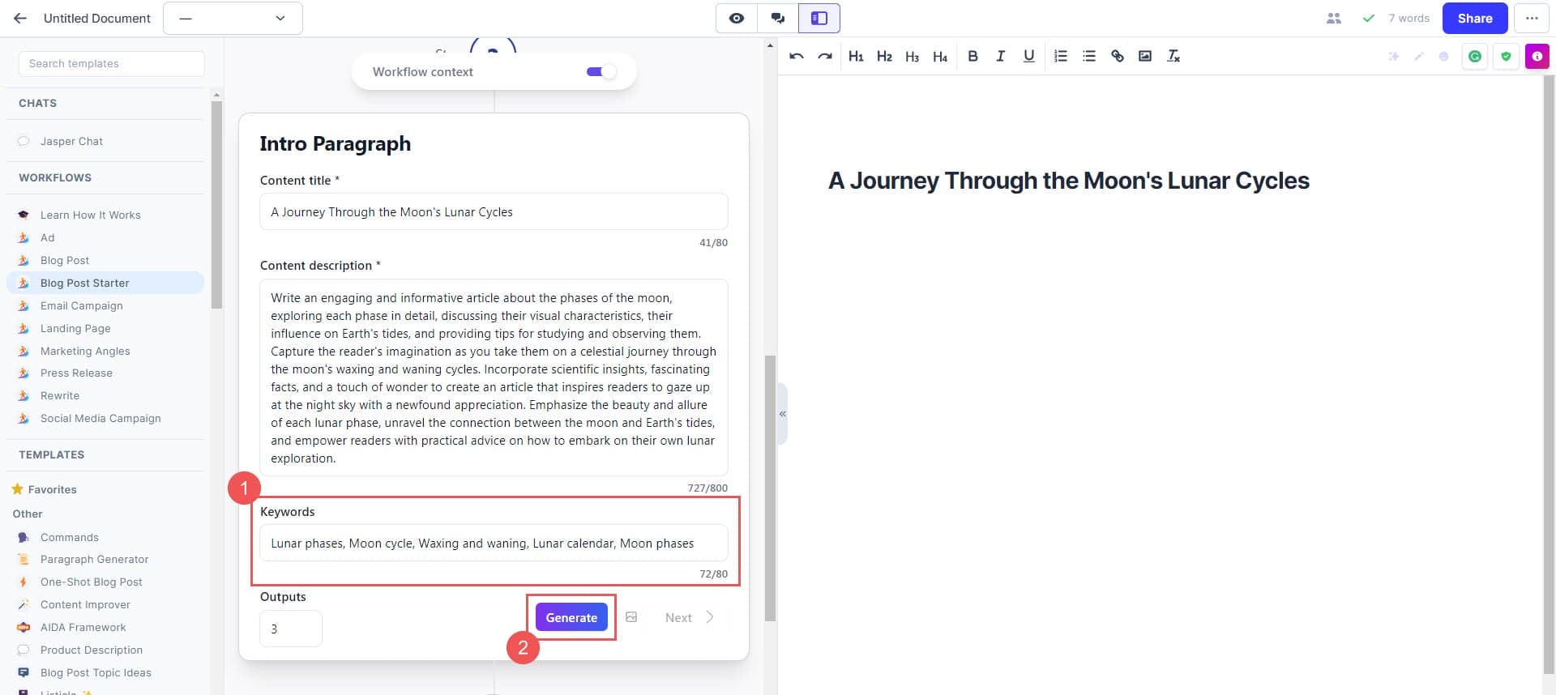This screenshot has height=695, width=1556.
Task: Select the Email Campaign workflow
Action: point(81,305)
